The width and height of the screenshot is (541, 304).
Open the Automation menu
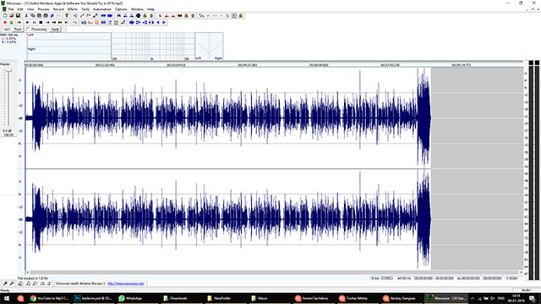tap(102, 9)
